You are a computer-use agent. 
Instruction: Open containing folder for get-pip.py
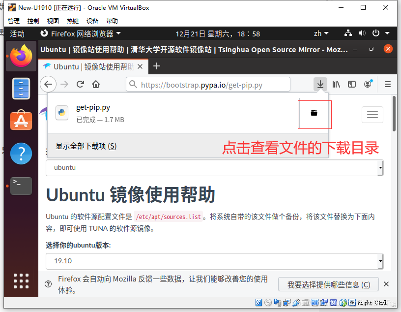click(314, 113)
